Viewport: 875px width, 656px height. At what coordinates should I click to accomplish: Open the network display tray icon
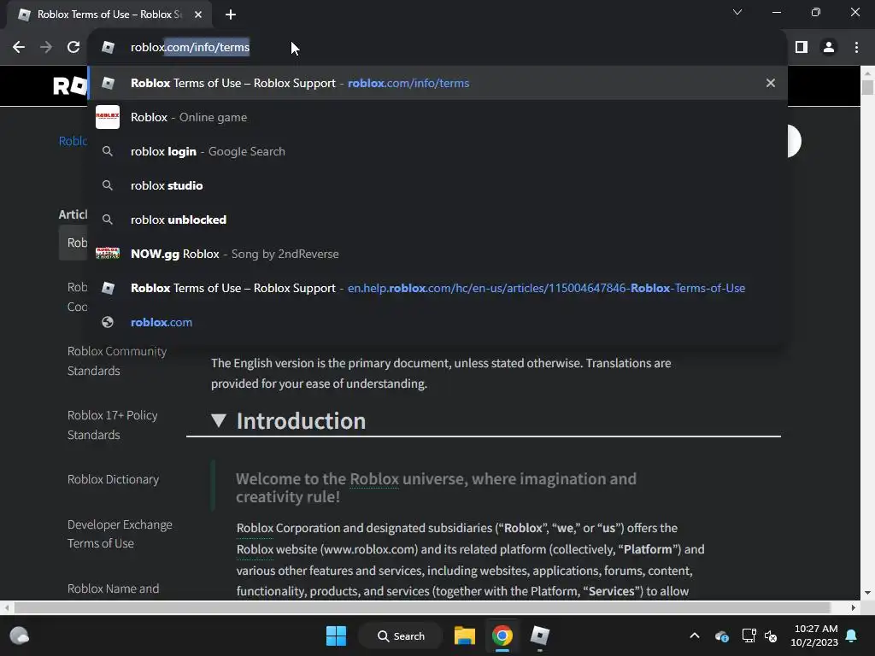[749, 635]
